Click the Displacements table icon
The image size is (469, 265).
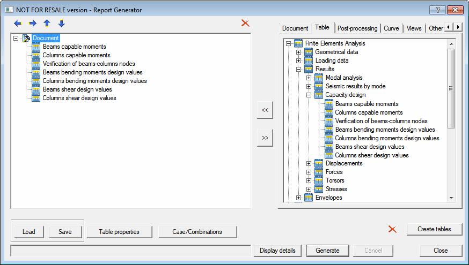(319, 163)
